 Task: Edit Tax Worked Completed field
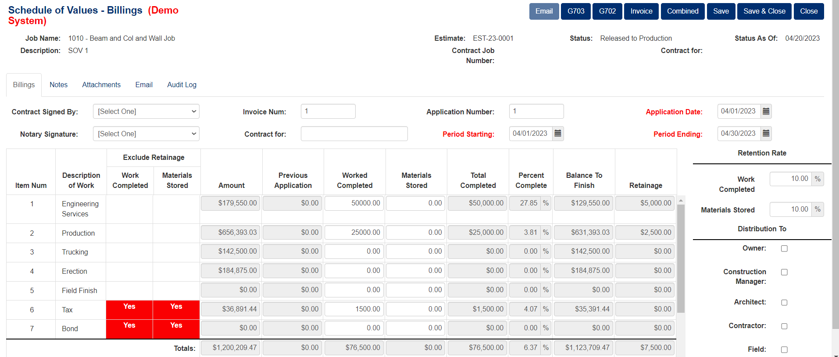354,309
